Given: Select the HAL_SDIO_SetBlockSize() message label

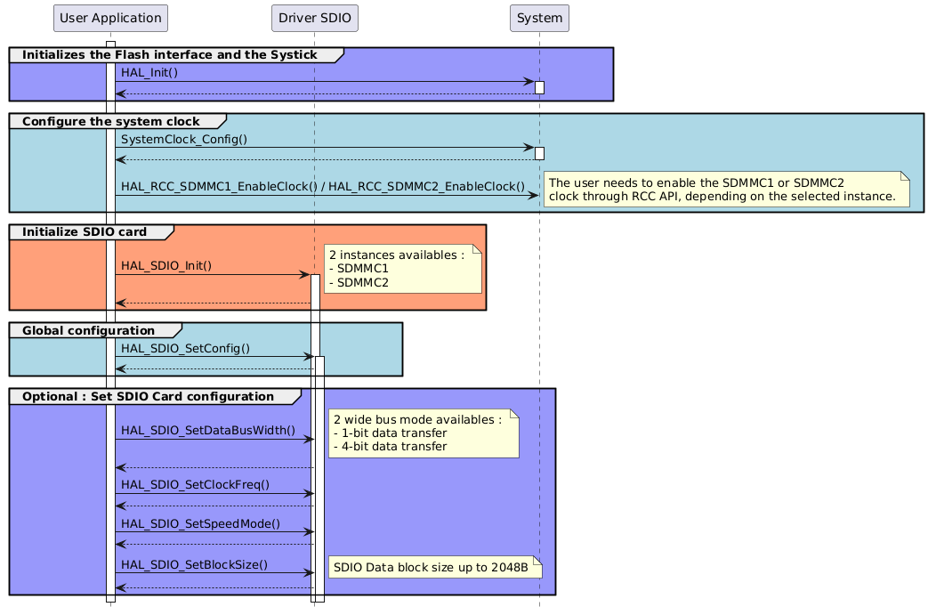Looking at the screenshot, I should click(194, 564).
